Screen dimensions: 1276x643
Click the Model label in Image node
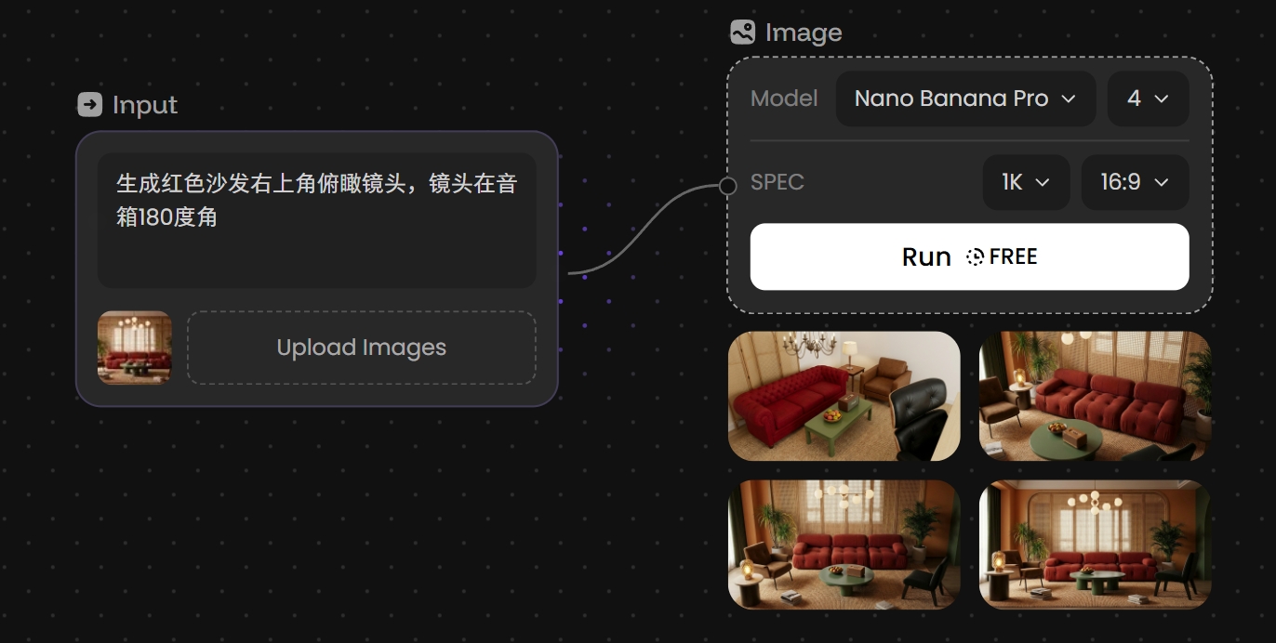click(784, 98)
